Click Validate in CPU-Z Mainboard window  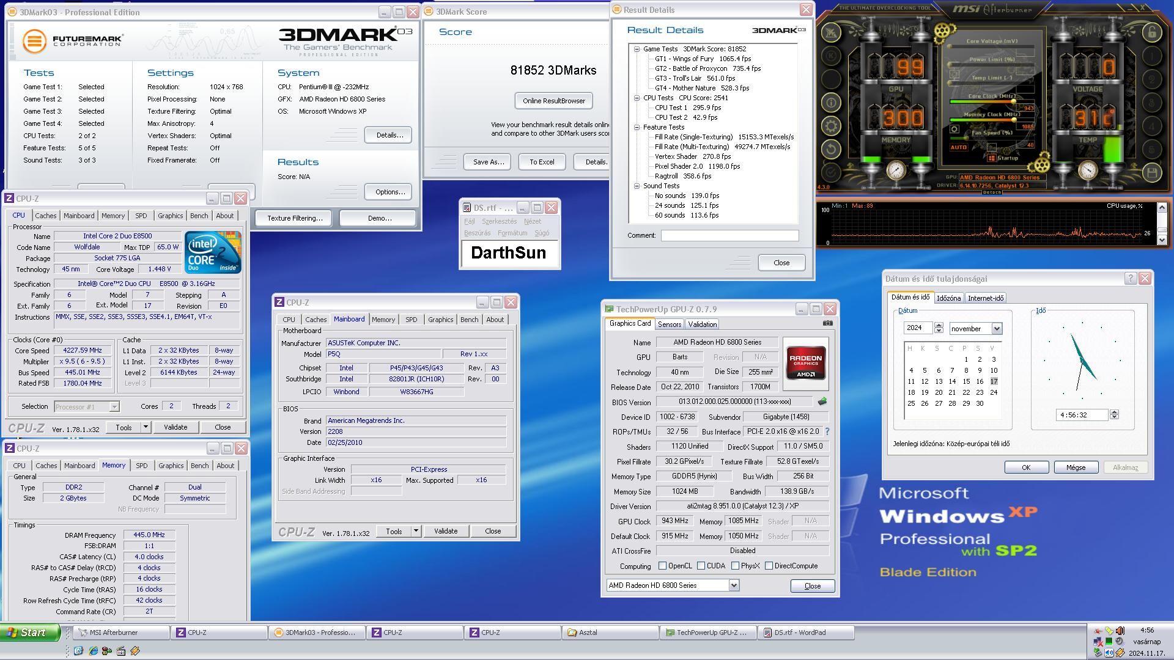click(x=446, y=531)
